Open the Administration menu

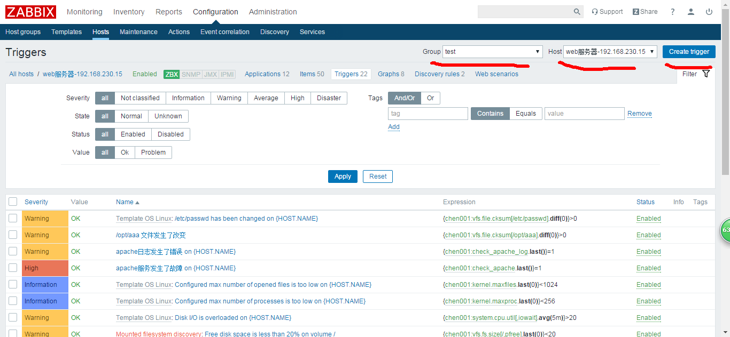pyautogui.click(x=273, y=12)
